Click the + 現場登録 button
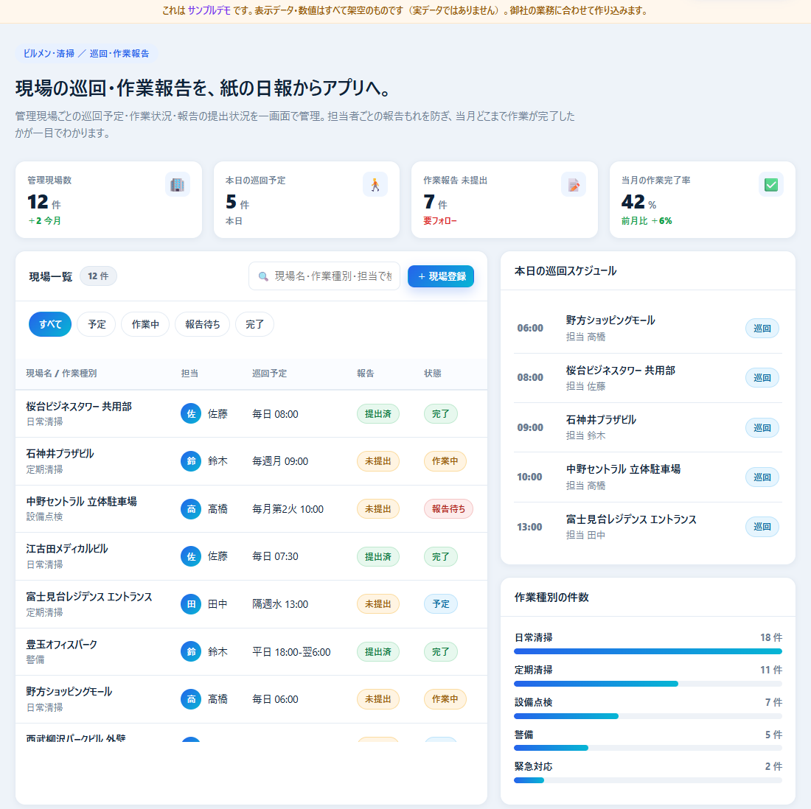The height and width of the screenshot is (809, 811). pos(441,276)
